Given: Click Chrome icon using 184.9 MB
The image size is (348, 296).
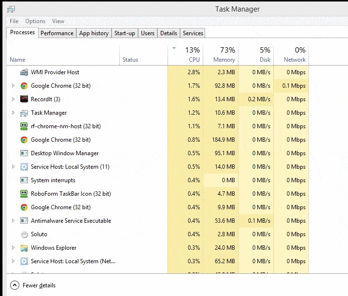Looking at the screenshot, I should pyautogui.click(x=24, y=140).
